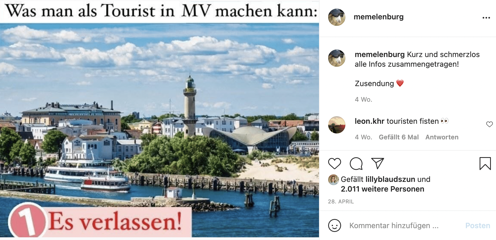The image size is (496, 240).
Task: Open memelenburg header profile picture
Action: [337, 17]
